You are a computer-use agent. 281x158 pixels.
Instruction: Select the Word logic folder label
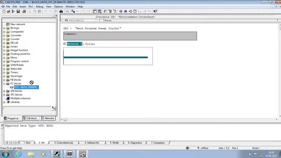[x=16, y=76]
